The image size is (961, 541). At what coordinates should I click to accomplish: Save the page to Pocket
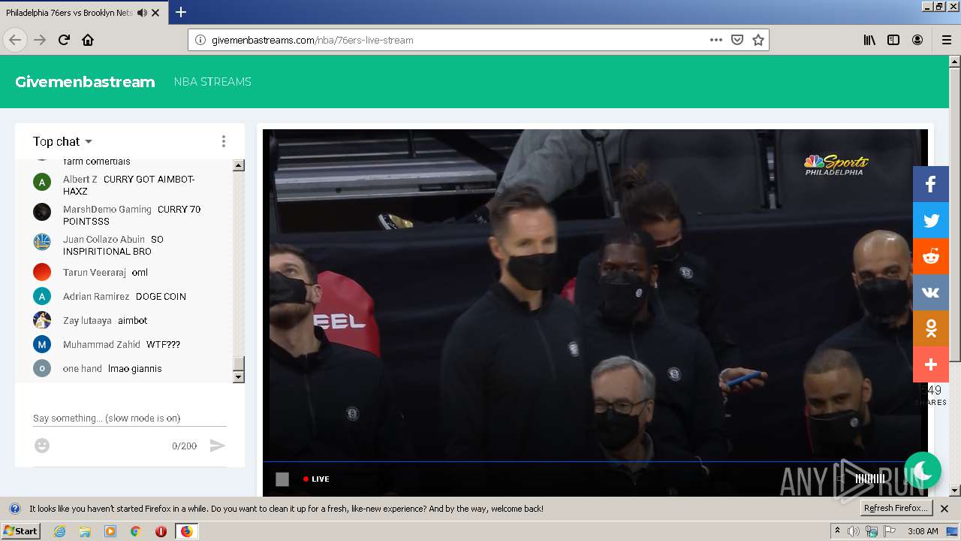[737, 40]
